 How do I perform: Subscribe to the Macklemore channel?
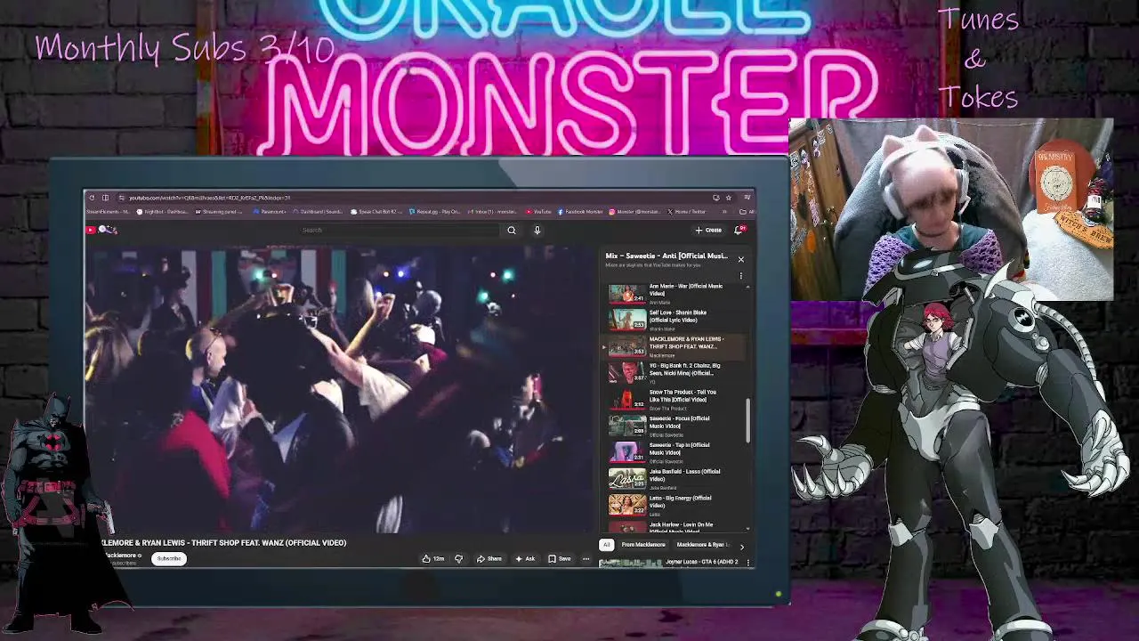coord(168,559)
